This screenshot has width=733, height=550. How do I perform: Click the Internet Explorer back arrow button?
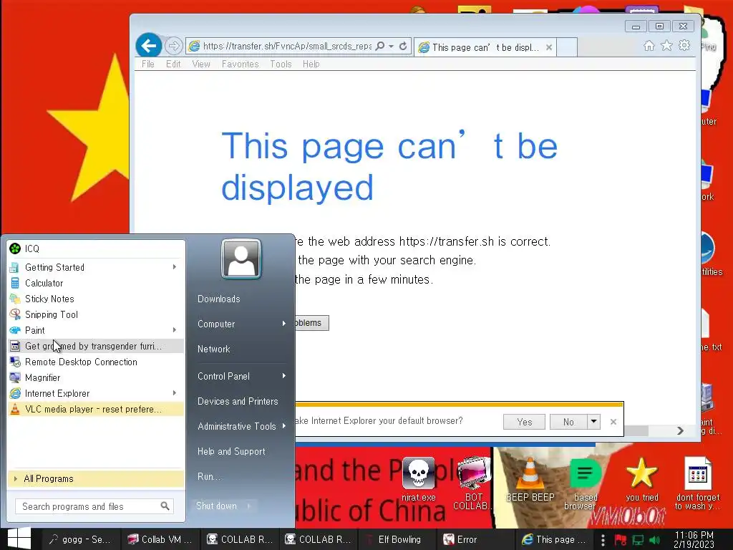149,45
